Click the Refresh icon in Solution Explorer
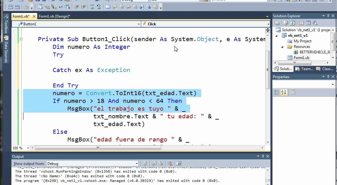This screenshot has width=337, height=185. [x=292, y=23]
